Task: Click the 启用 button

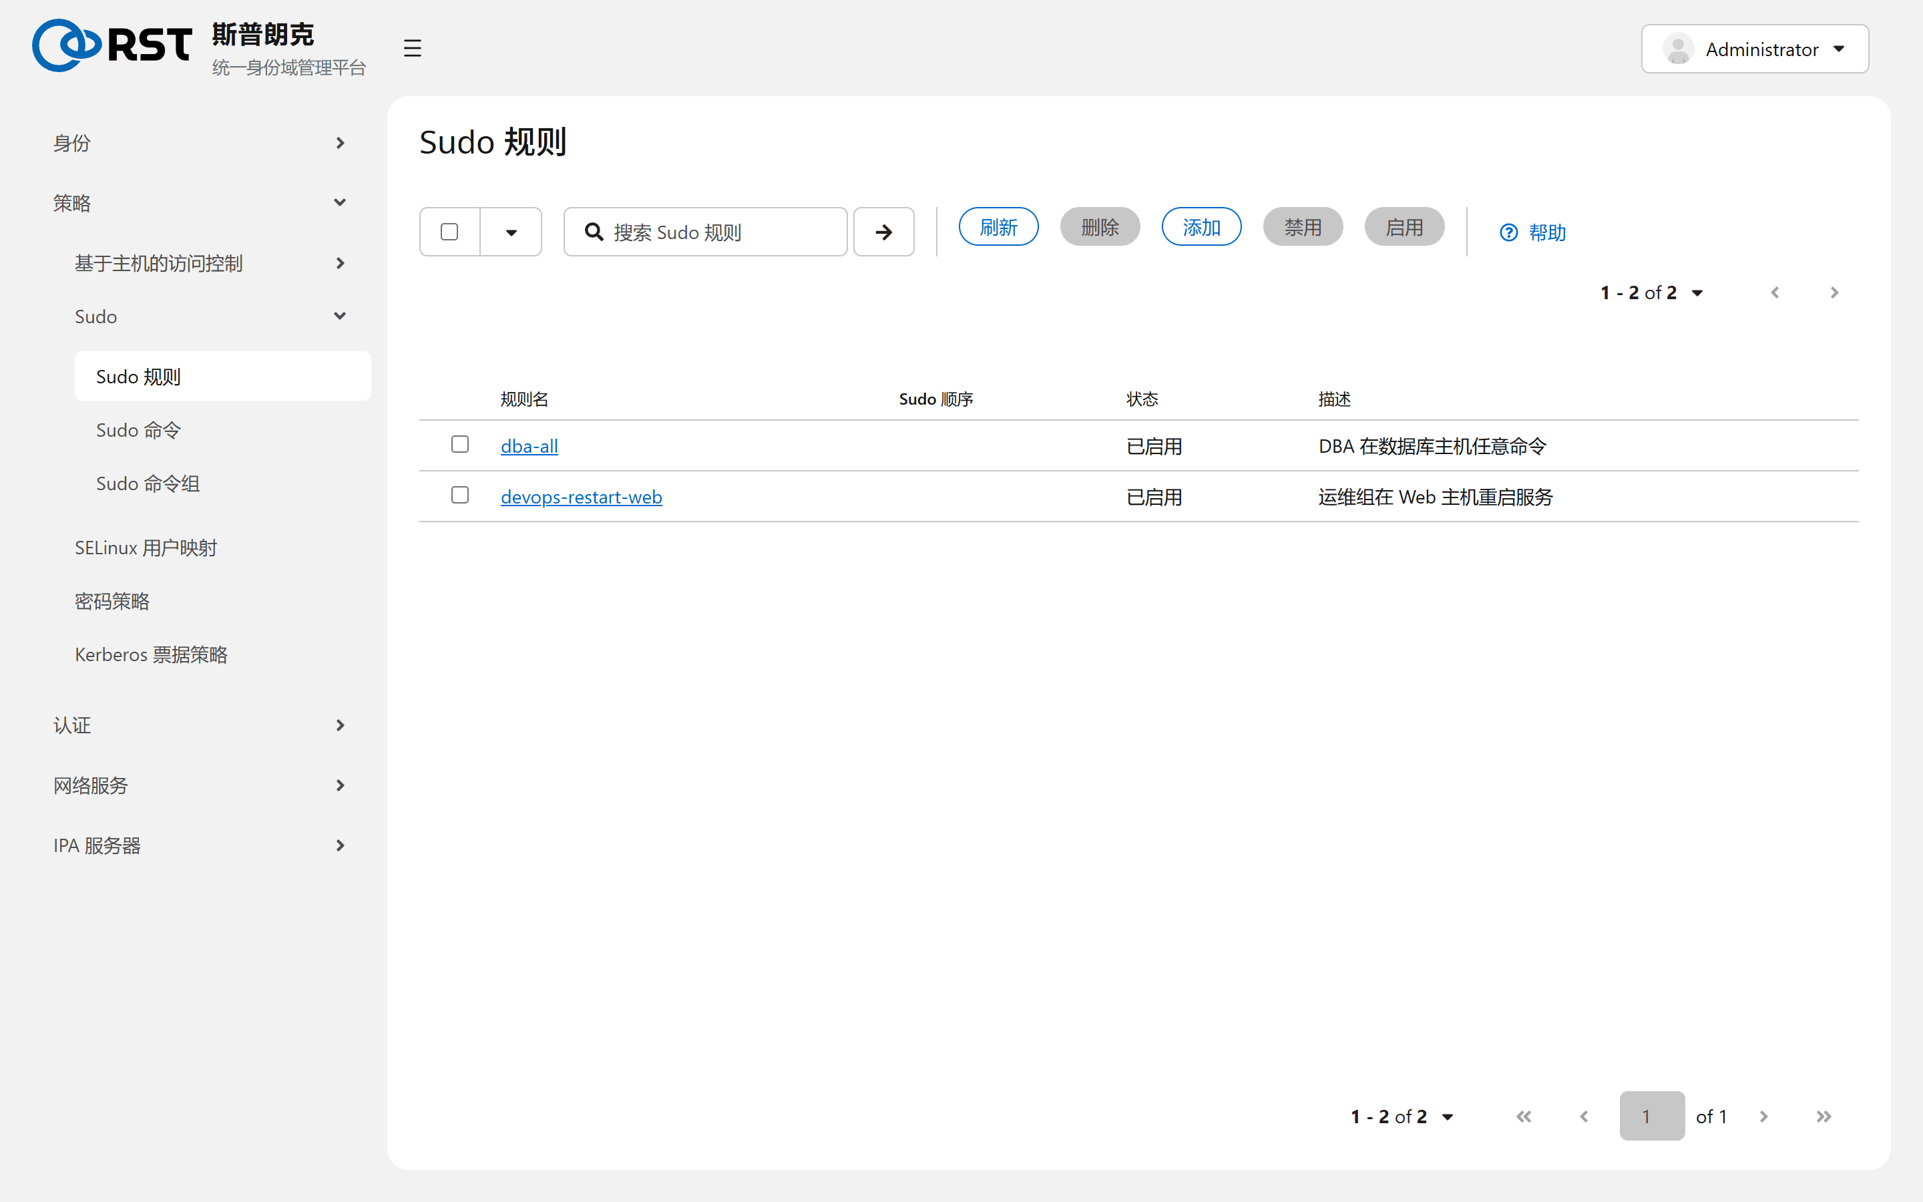Action: click(x=1404, y=227)
